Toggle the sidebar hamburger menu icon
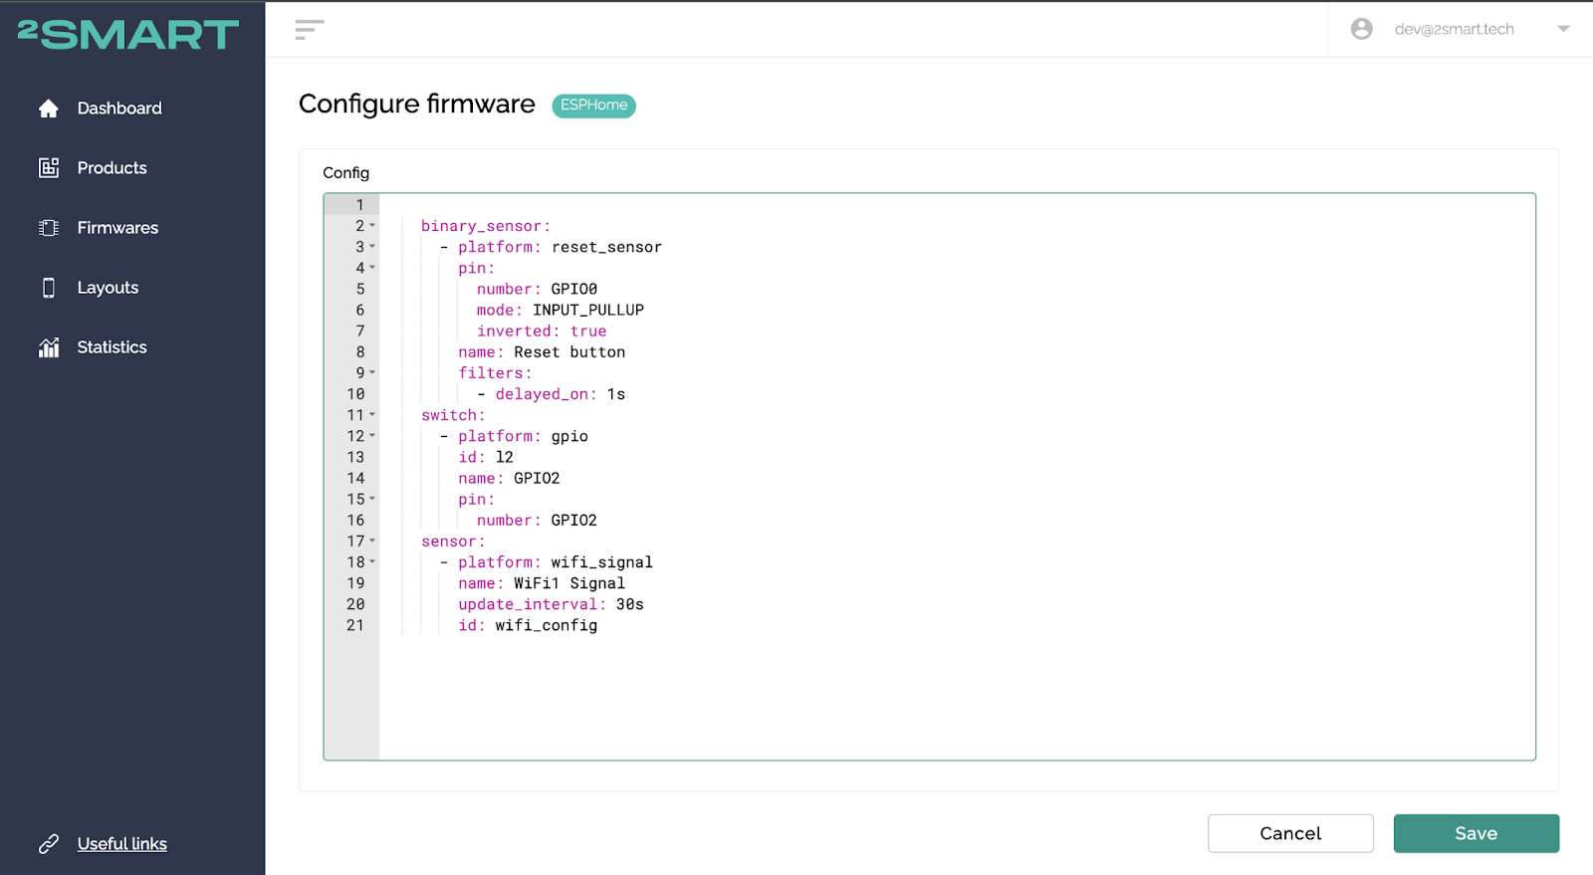Viewport: 1593px width, 875px height. pyautogui.click(x=310, y=30)
